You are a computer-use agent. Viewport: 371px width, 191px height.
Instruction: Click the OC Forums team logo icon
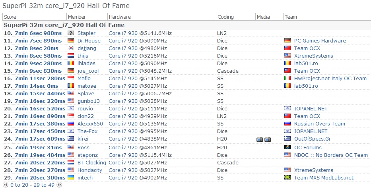(x=287, y=147)
